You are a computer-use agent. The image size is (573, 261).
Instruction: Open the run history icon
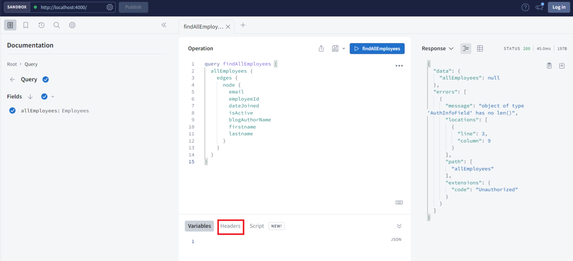(x=41, y=25)
